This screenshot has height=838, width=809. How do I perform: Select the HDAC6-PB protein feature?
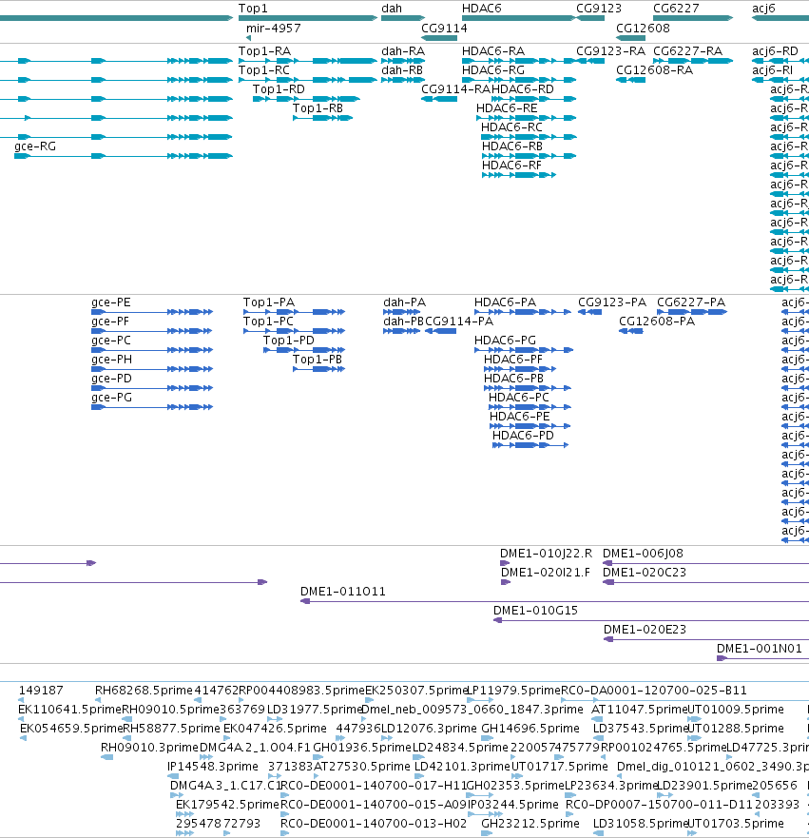pyautogui.click(x=528, y=388)
